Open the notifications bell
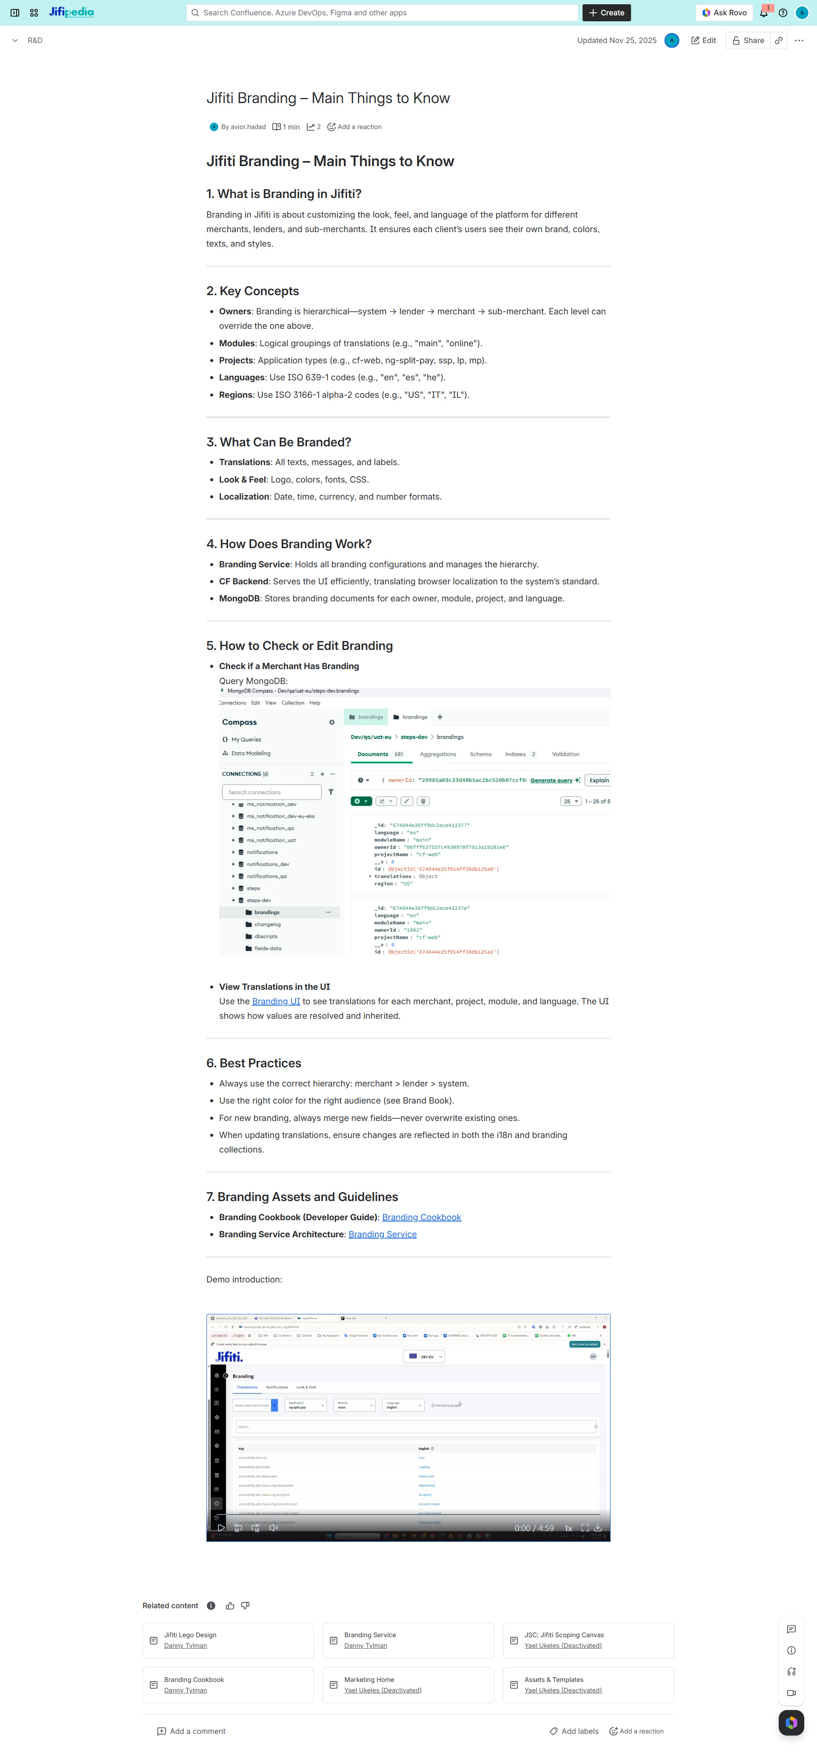 [764, 12]
